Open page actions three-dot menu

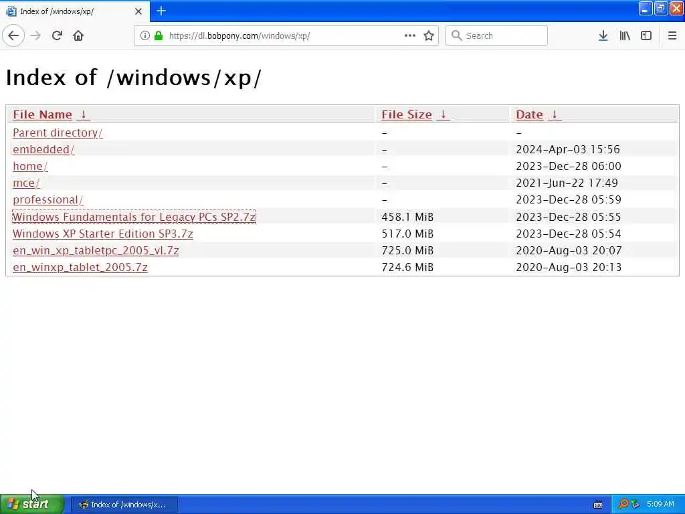(410, 36)
